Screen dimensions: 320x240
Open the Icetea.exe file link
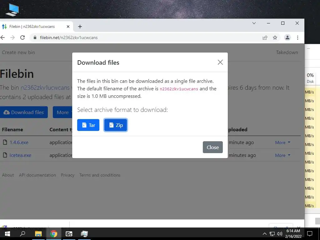click(x=20, y=155)
